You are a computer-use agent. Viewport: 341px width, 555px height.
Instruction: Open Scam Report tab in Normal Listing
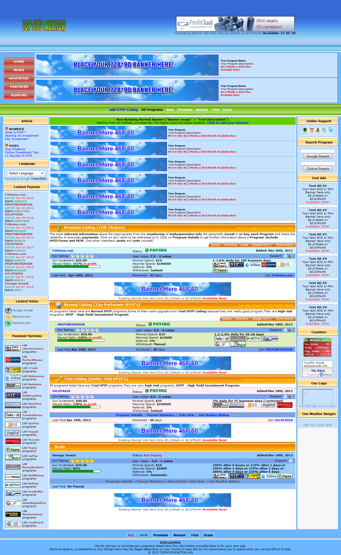[285, 319]
